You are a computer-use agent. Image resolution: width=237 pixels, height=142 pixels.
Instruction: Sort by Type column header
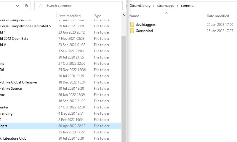(97, 16)
